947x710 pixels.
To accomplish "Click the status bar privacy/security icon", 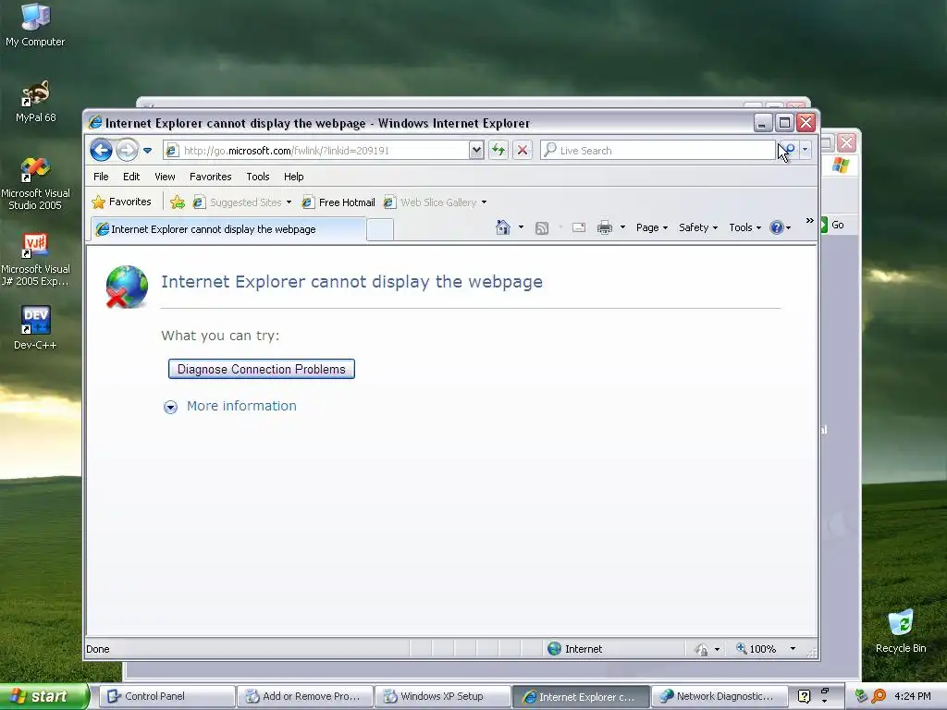I will point(701,650).
